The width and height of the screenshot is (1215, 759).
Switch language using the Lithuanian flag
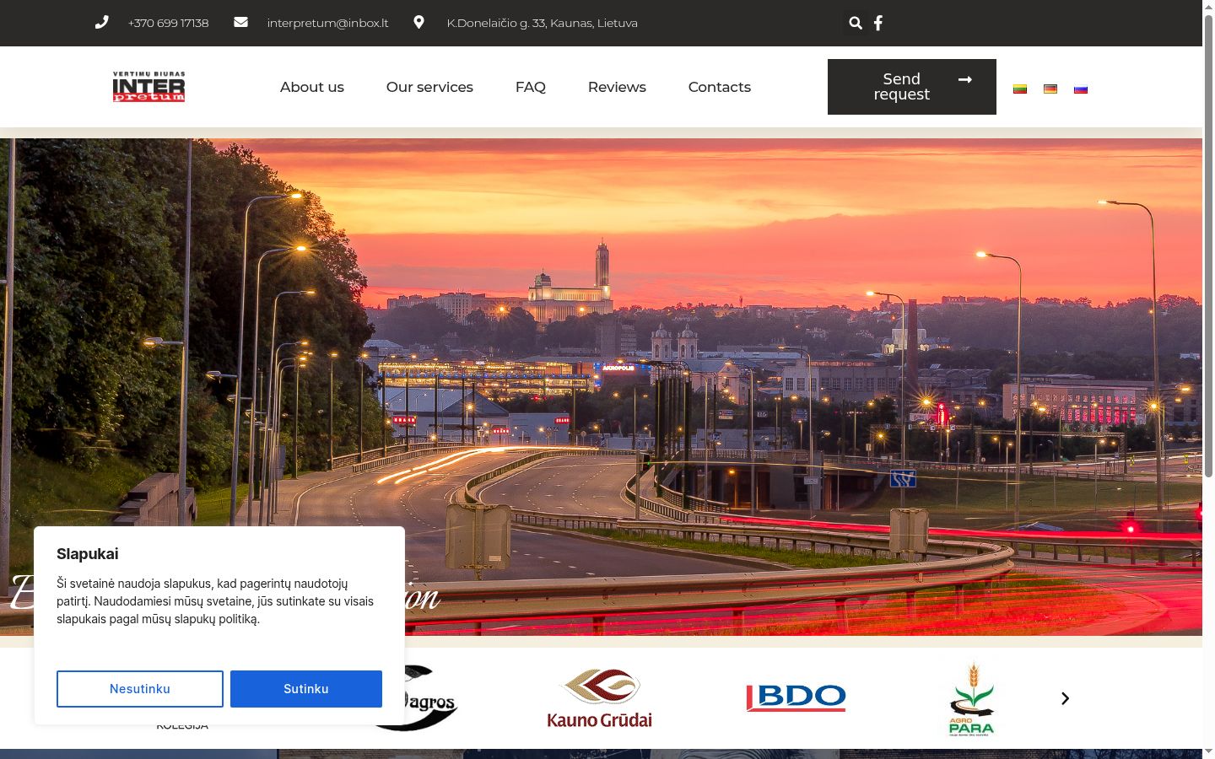pyautogui.click(x=1020, y=89)
